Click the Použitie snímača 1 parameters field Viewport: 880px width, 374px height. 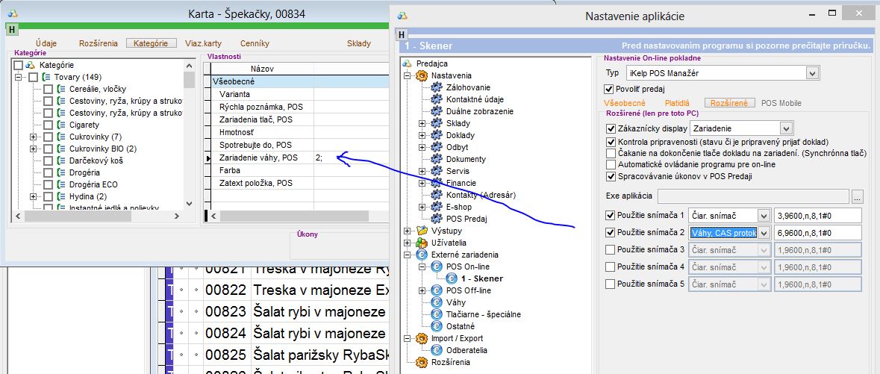817,216
